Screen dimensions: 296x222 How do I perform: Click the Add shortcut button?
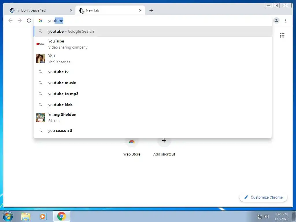coord(164,147)
